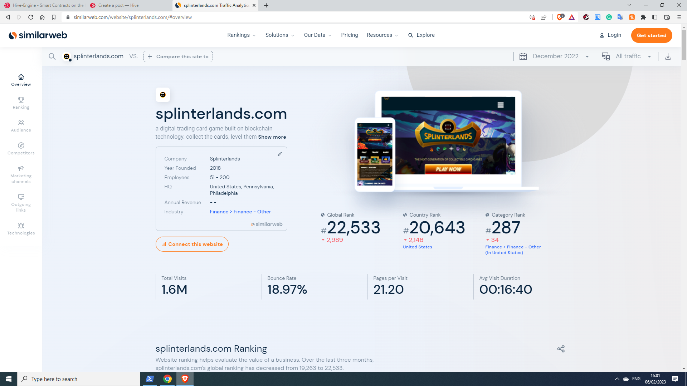
Task: Open the Competitors compass sidebar item
Action: tap(21, 149)
